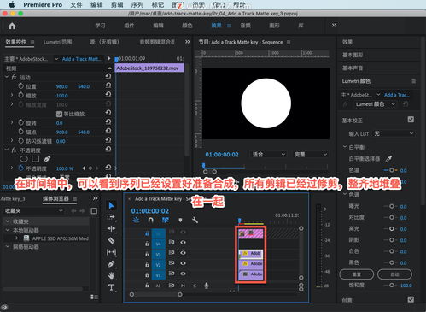Click the 自动 button

(394, 274)
